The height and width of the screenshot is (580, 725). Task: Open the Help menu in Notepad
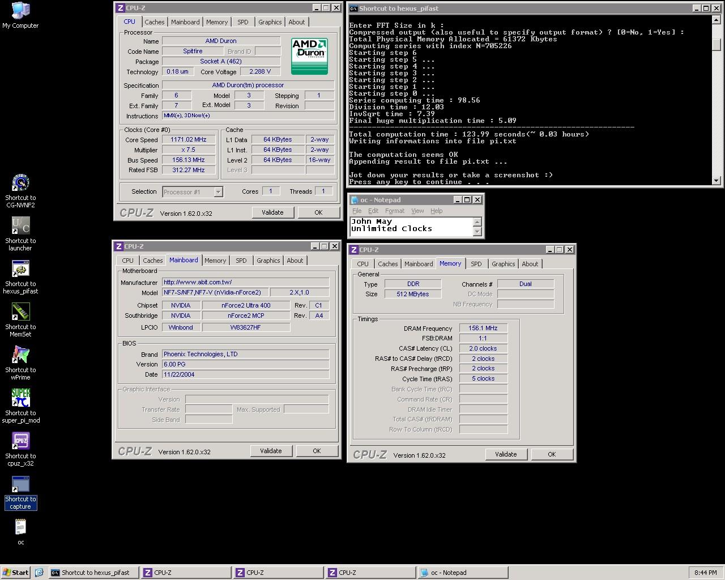(x=436, y=211)
